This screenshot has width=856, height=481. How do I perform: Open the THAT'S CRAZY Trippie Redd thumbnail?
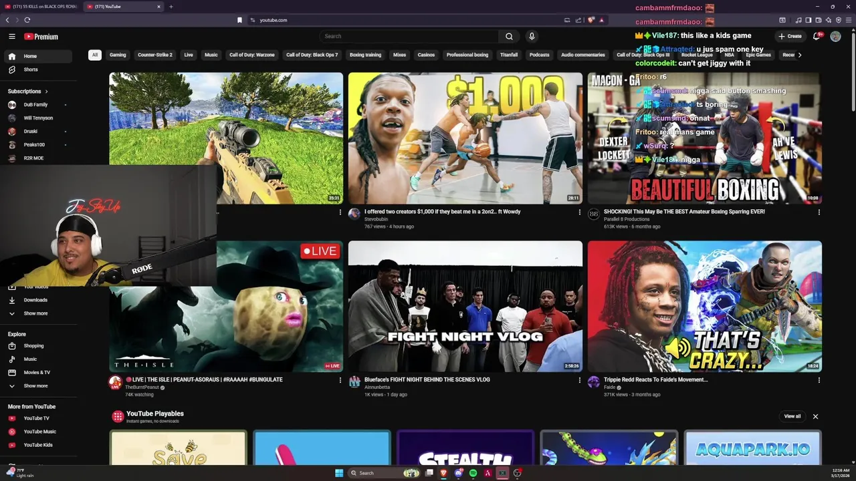705,307
